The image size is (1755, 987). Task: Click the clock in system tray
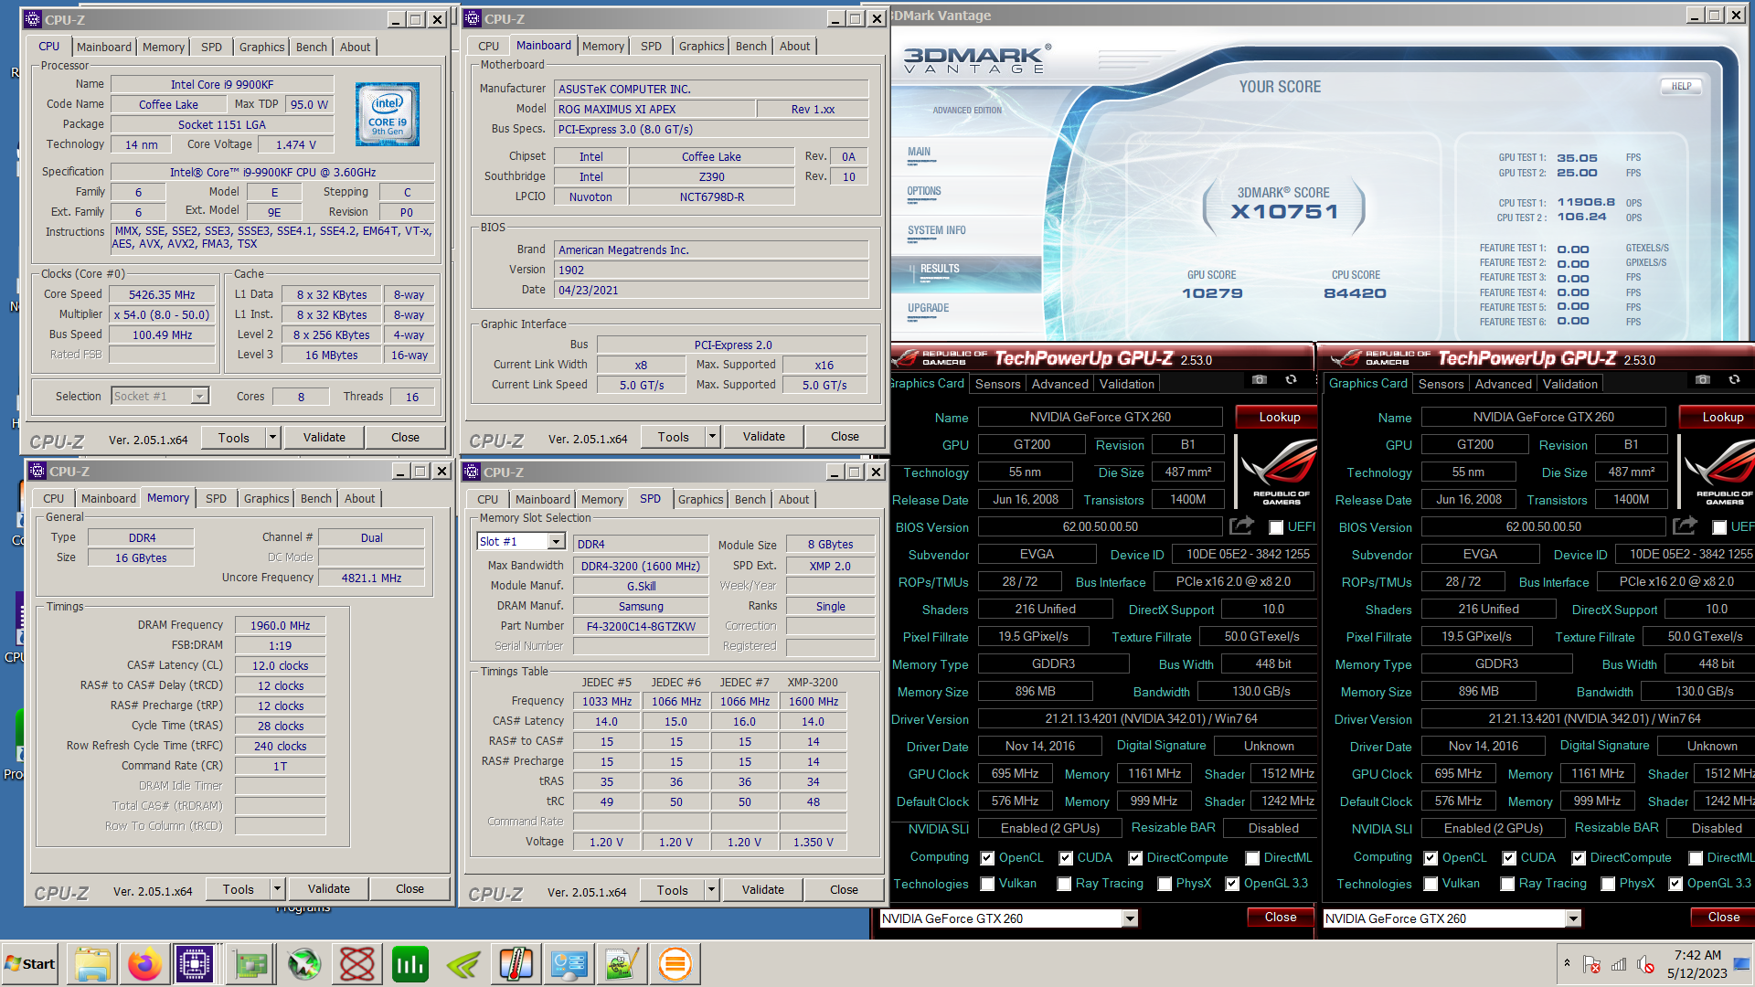(x=1696, y=964)
